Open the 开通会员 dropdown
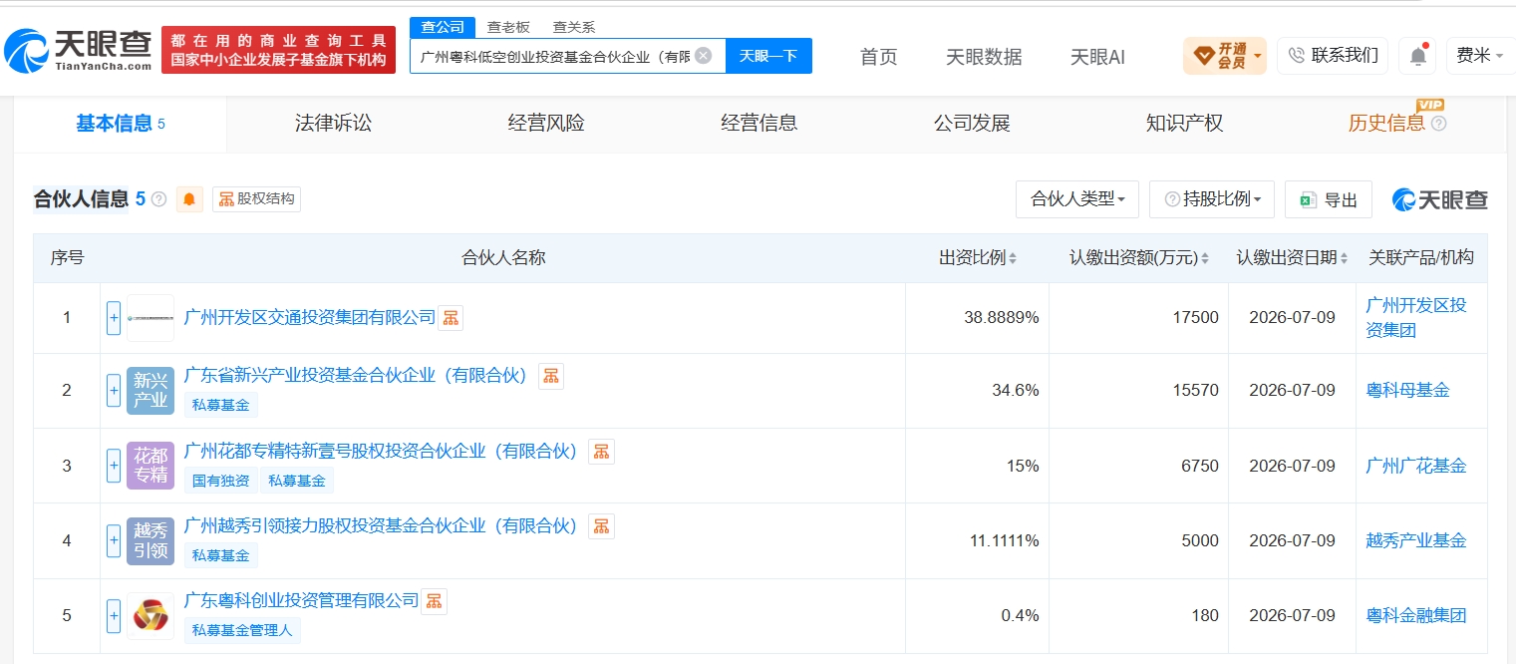The width and height of the screenshot is (1516, 664). point(1224,56)
